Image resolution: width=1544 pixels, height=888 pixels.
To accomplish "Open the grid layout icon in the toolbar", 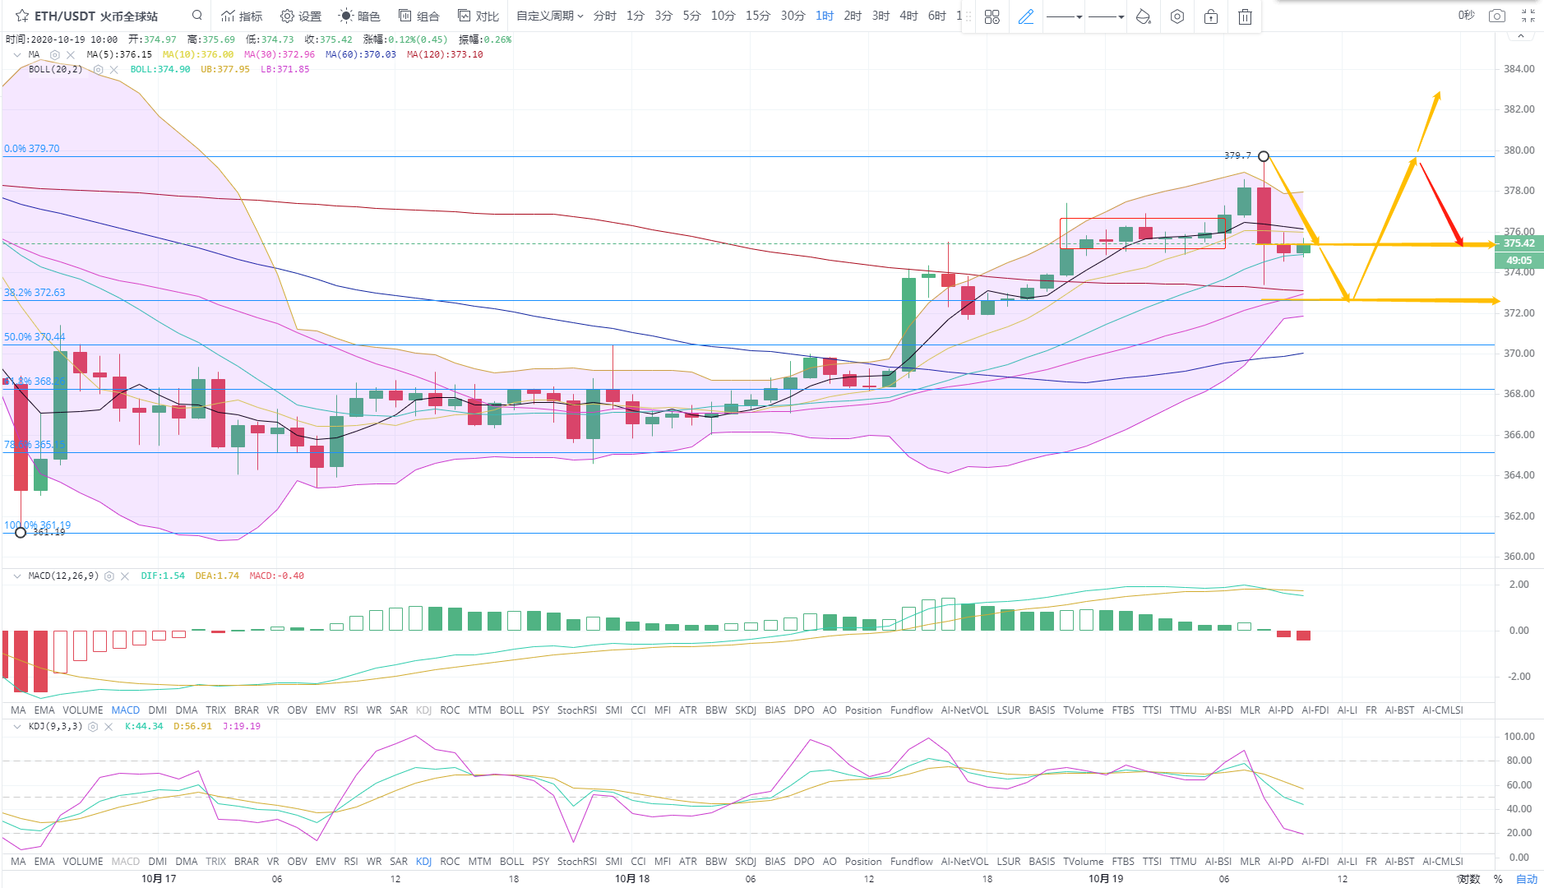I will tap(992, 16).
